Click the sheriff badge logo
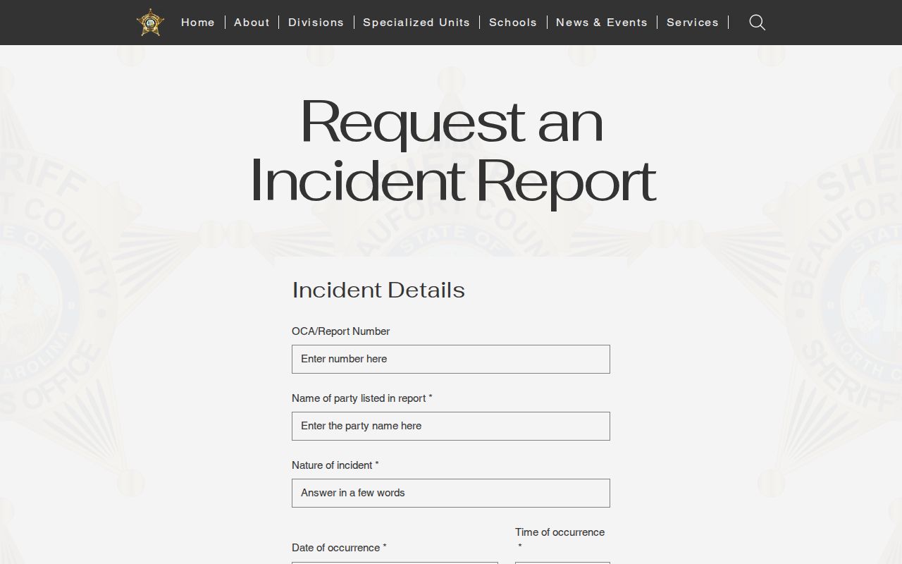902x564 pixels. (x=150, y=23)
